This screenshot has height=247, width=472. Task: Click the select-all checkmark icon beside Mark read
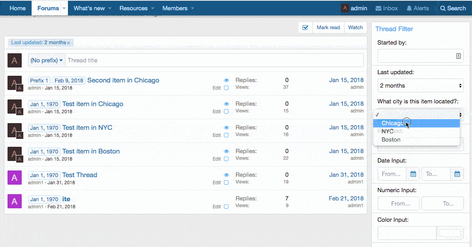[x=305, y=28]
